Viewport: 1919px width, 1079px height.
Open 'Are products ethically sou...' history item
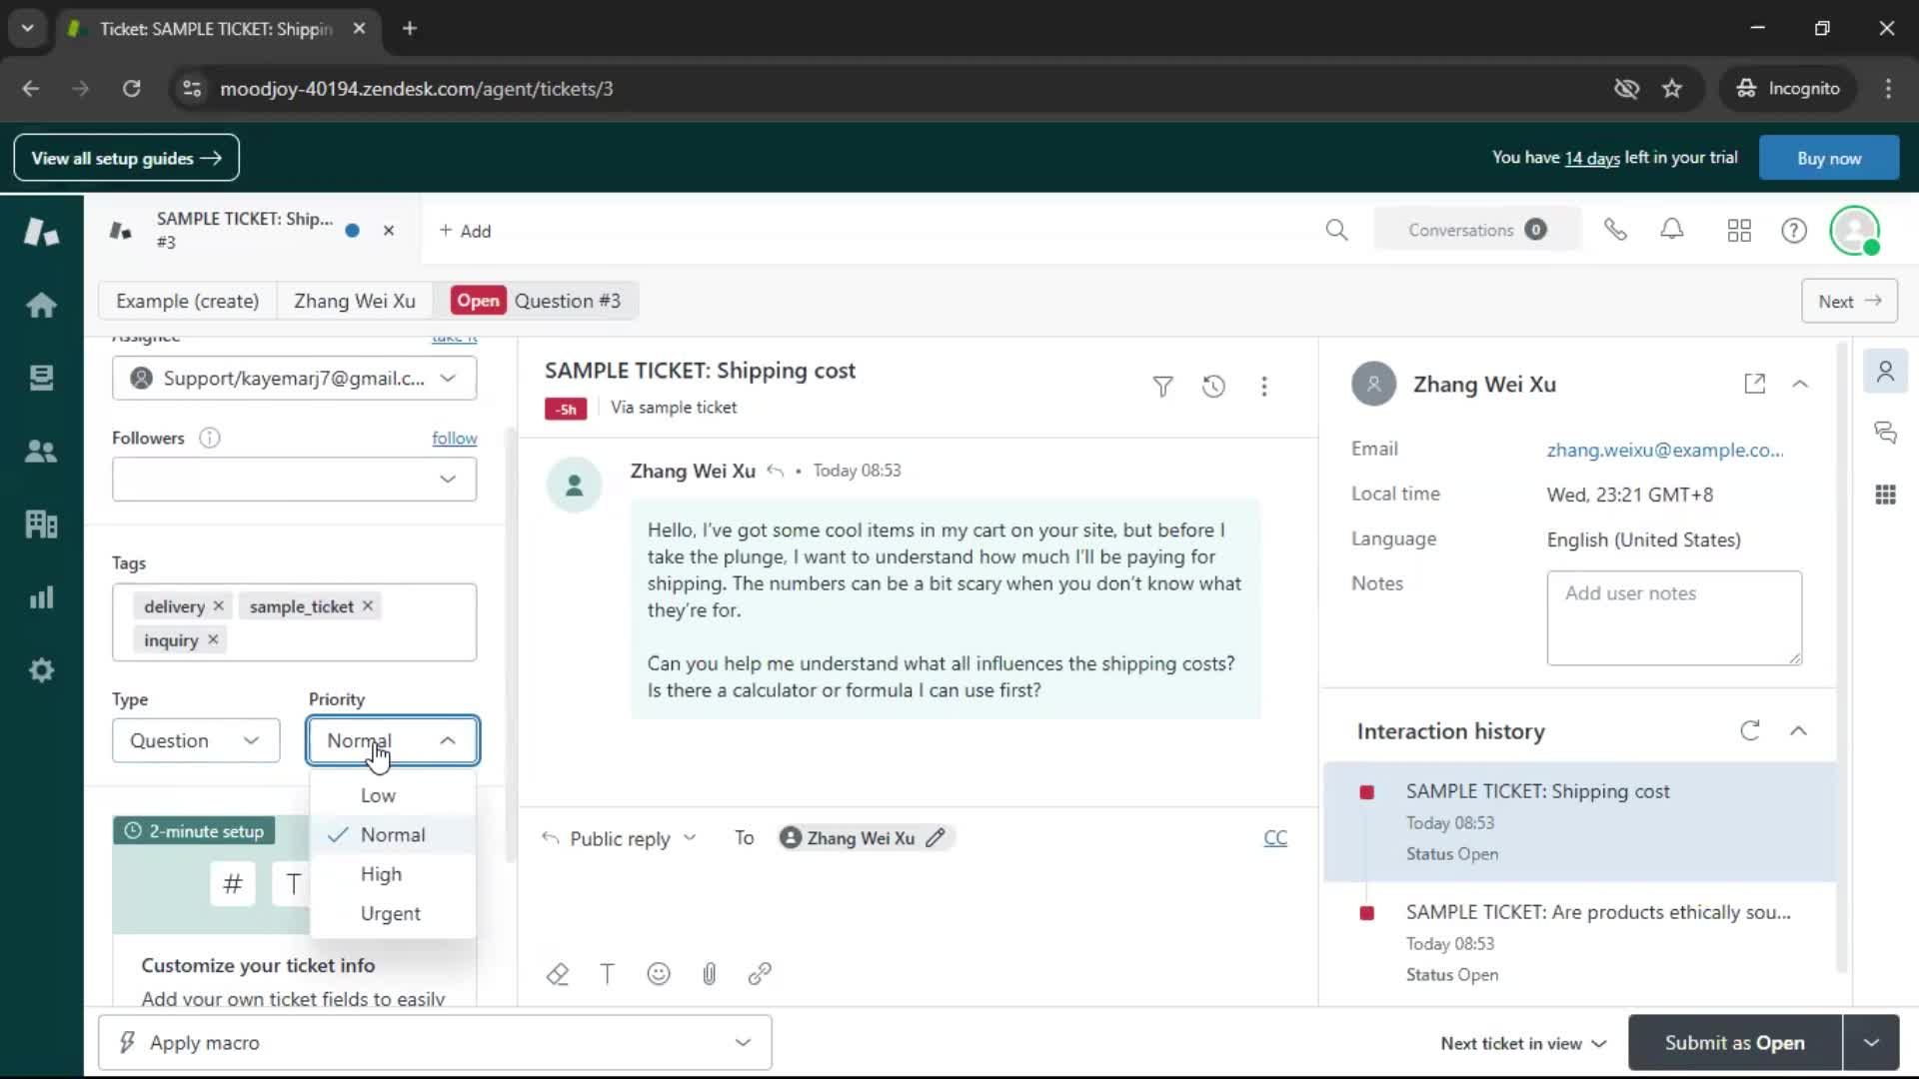coord(1579,943)
